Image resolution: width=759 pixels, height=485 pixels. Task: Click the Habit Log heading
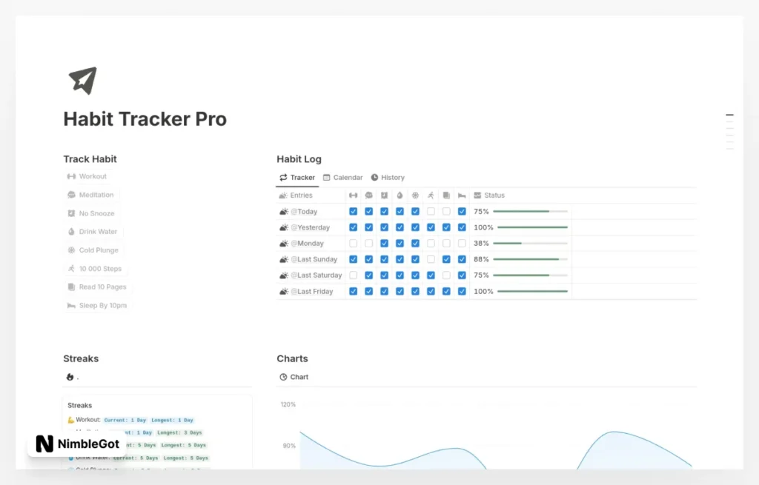pyautogui.click(x=299, y=159)
